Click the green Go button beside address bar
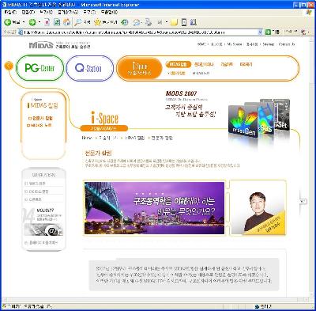 tap(269, 32)
